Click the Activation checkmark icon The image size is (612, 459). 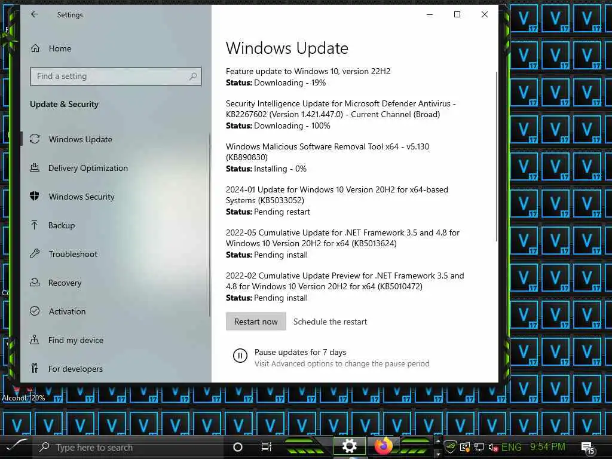35,311
